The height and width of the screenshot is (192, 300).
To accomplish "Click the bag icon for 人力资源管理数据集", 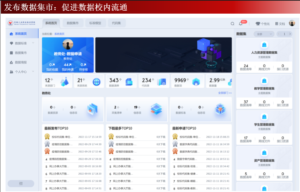I will click(264, 45).
